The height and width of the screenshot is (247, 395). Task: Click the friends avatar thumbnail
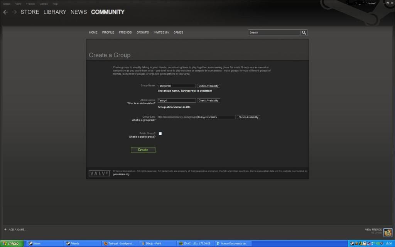coord(388,232)
